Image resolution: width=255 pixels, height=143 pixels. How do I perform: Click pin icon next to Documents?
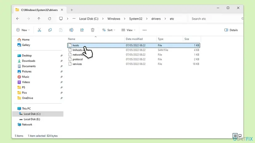pyautogui.click(x=62, y=66)
